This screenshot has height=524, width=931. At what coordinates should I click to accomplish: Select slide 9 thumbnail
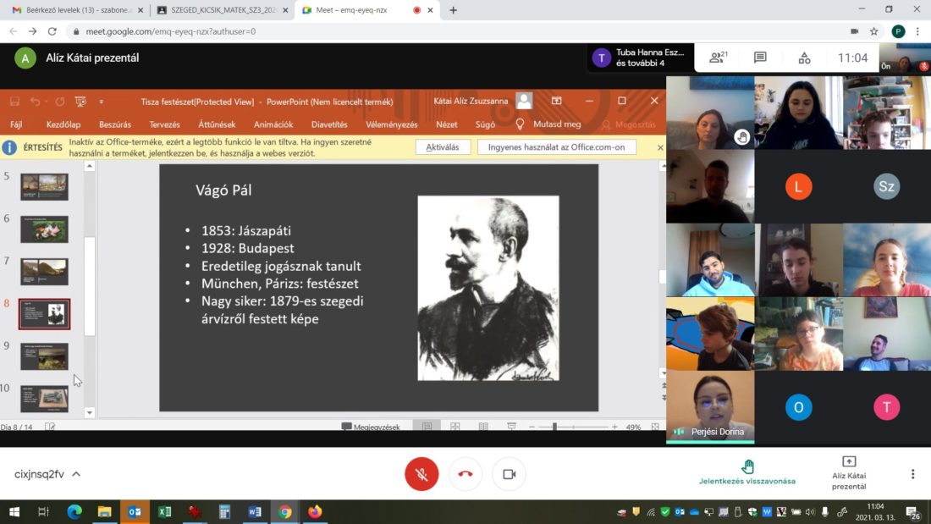(x=45, y=356)
